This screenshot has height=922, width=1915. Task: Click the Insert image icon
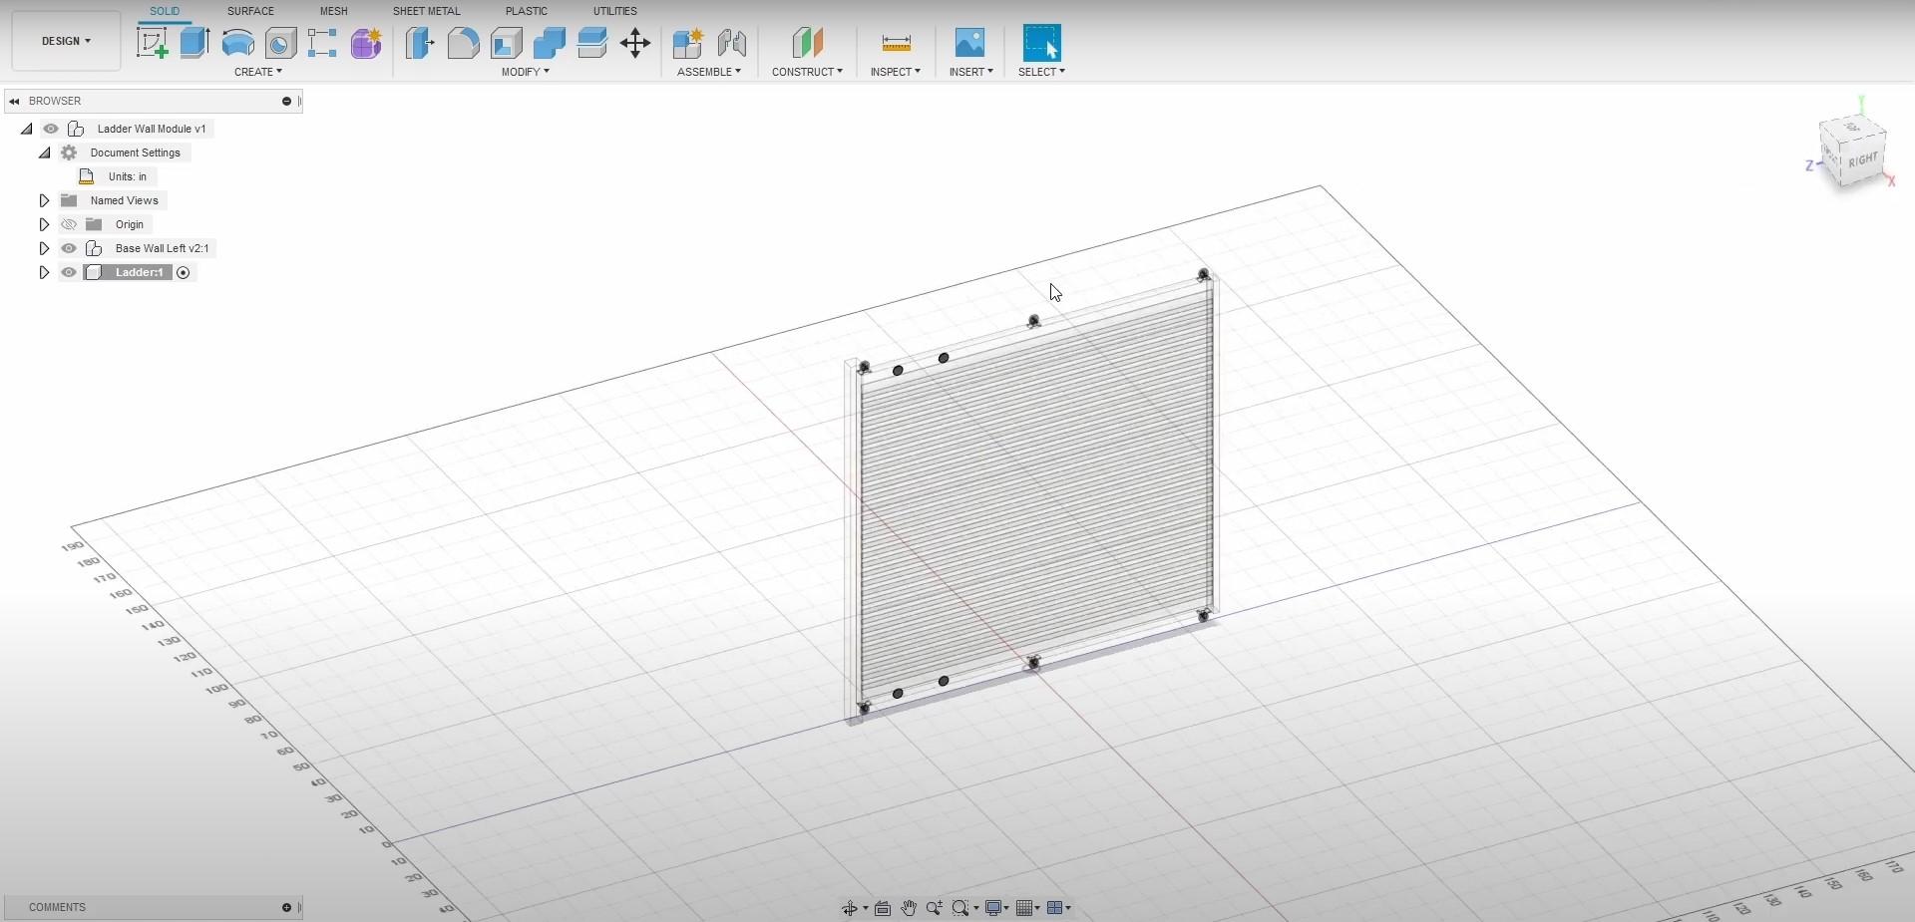pyautogui.click(x=969, y=43)
